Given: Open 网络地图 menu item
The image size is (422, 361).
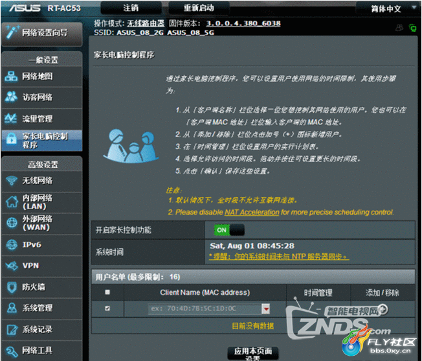Looking at the screenshot, I should 41,76.
